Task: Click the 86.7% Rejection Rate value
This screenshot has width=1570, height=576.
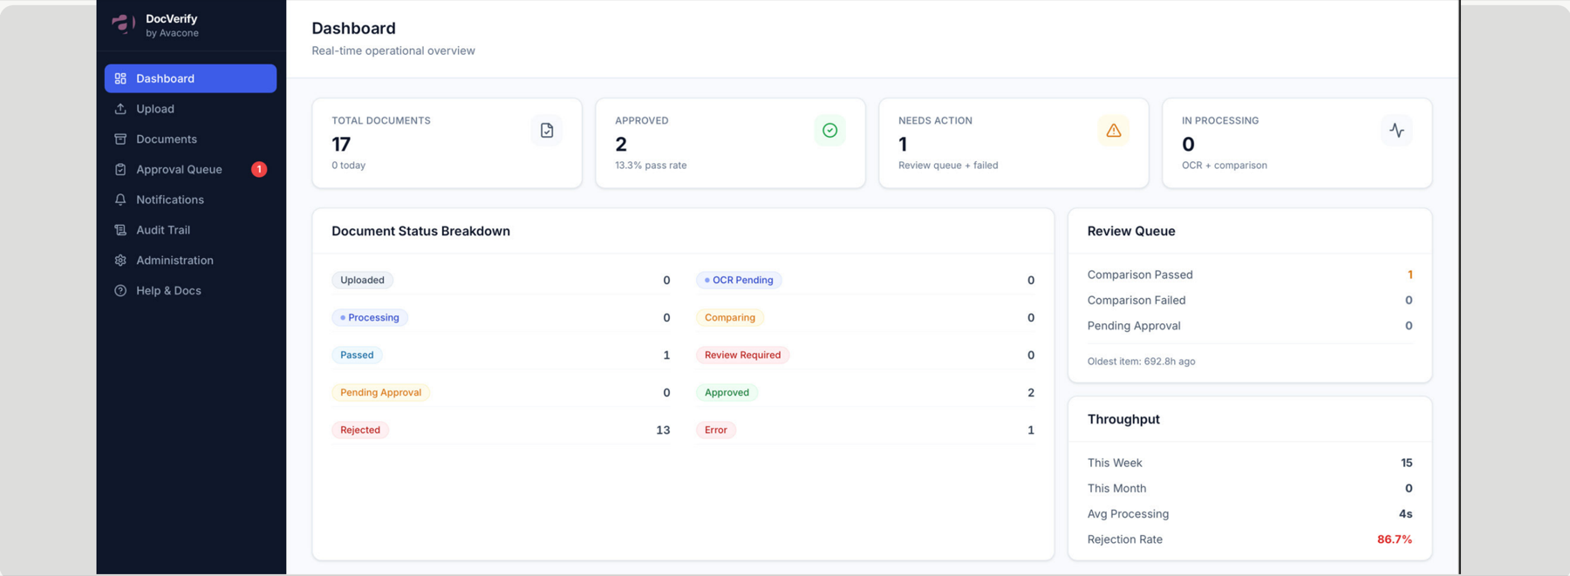Action: coord(1395,539)
